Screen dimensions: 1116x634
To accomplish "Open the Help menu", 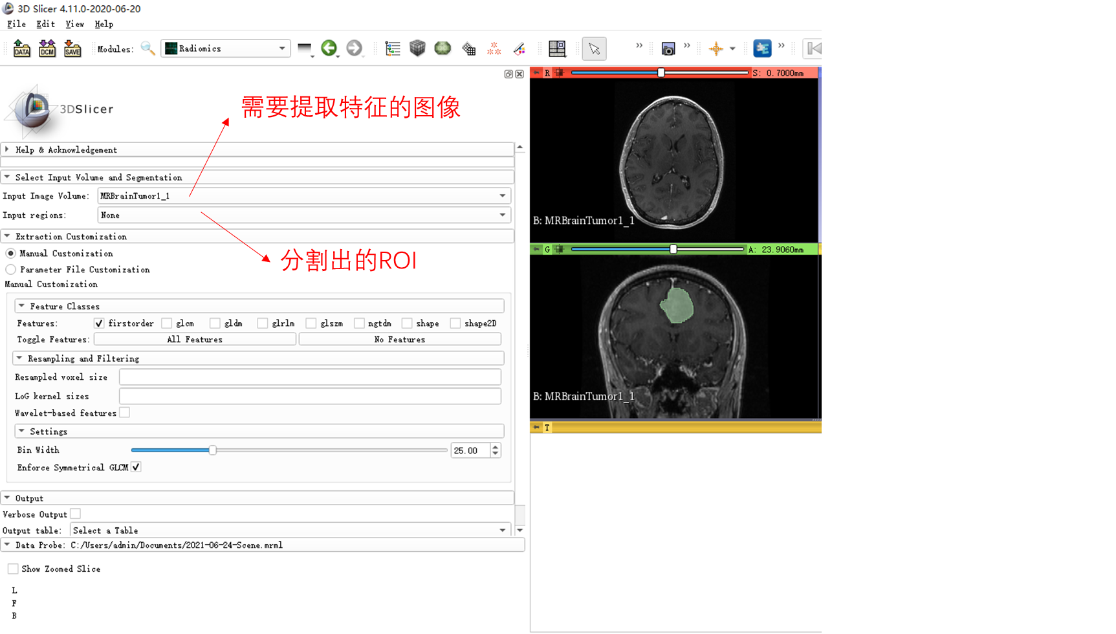I will click(104, 24).
